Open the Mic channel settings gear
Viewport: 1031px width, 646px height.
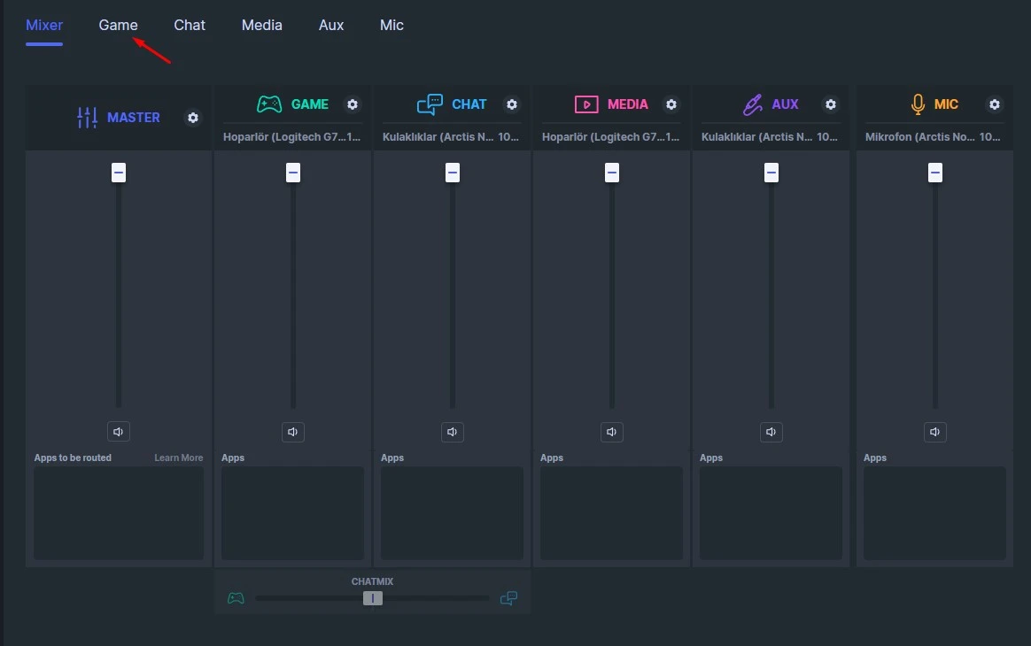994,104
